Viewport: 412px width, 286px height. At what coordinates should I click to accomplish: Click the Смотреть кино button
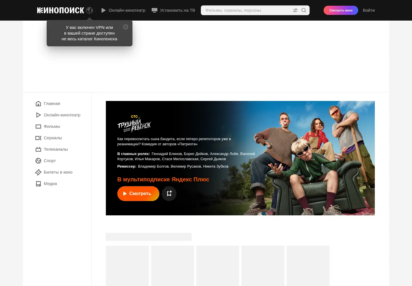coord(341,10)
